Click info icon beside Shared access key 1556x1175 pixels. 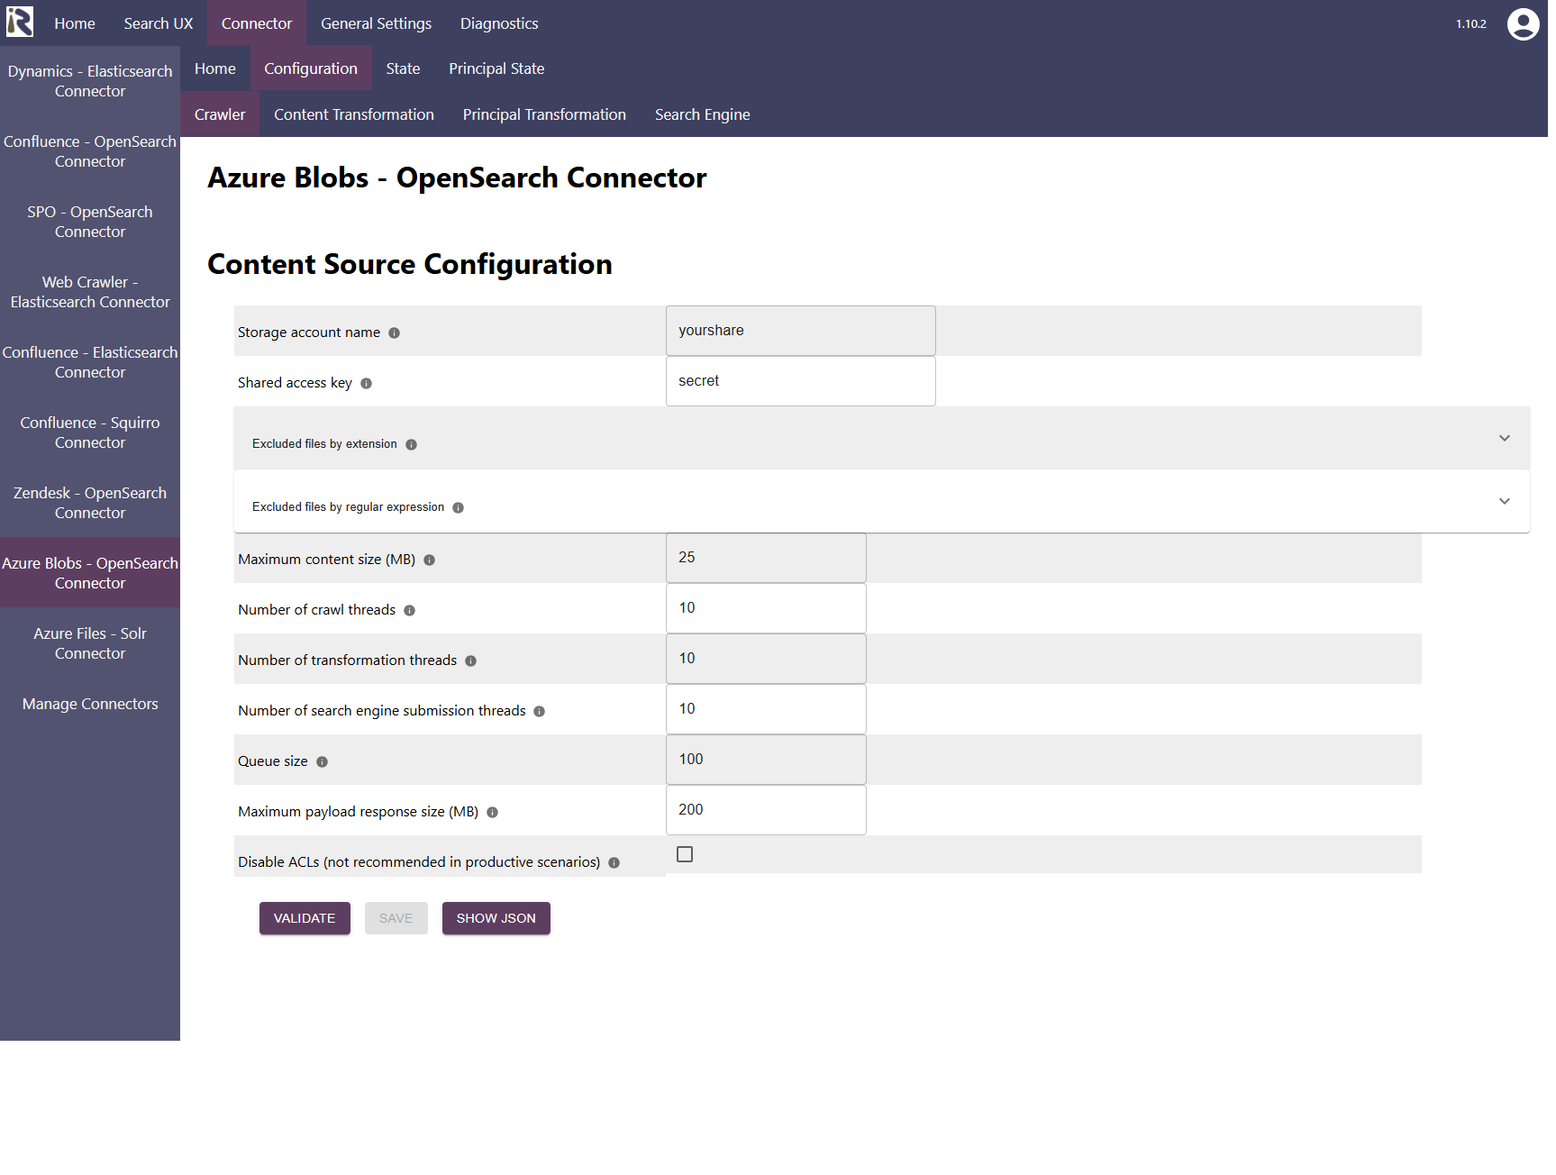pos(366,384)
